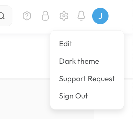
Task: Log out using Sign Out entry
Action: [x=73, y=96]
